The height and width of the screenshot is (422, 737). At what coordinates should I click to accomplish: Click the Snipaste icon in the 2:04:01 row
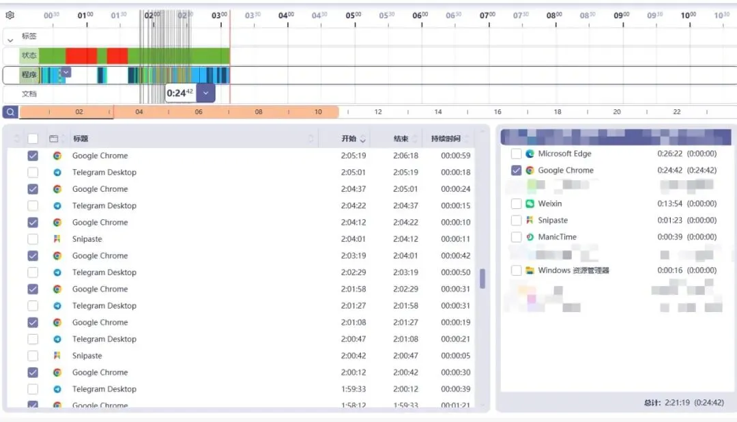57,239
